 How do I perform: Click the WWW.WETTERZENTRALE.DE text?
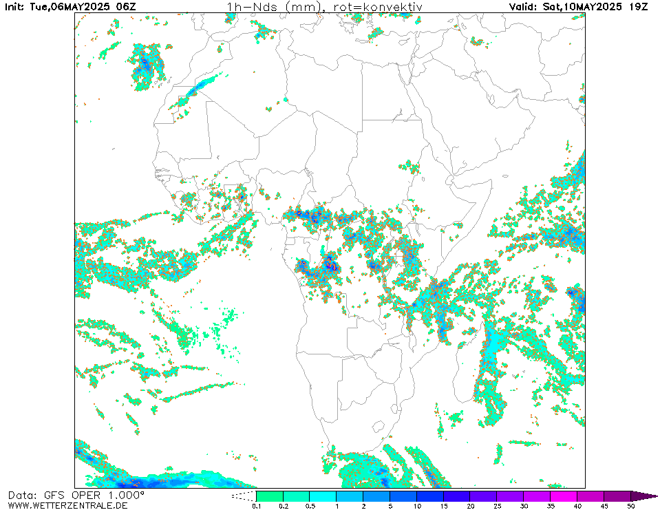tap(67, 505)
